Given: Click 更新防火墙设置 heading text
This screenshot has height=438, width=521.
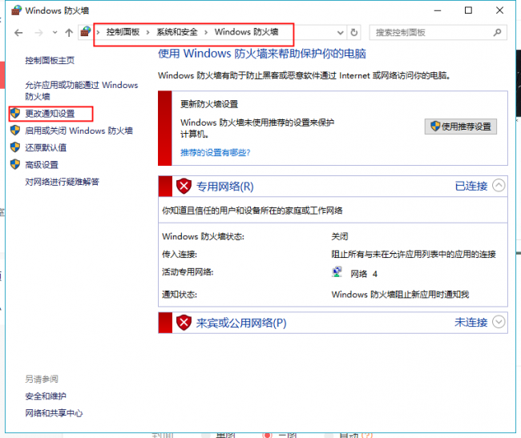Looking at the screenshot, I should point(209,104).
